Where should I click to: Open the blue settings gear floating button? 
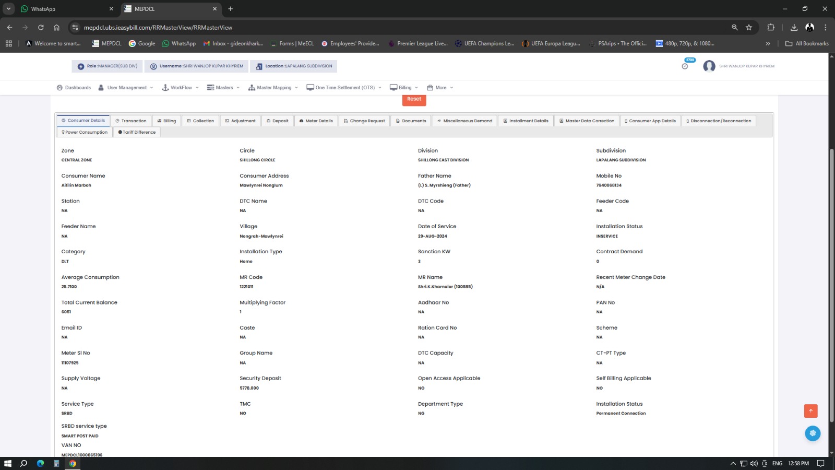[812, 433]
